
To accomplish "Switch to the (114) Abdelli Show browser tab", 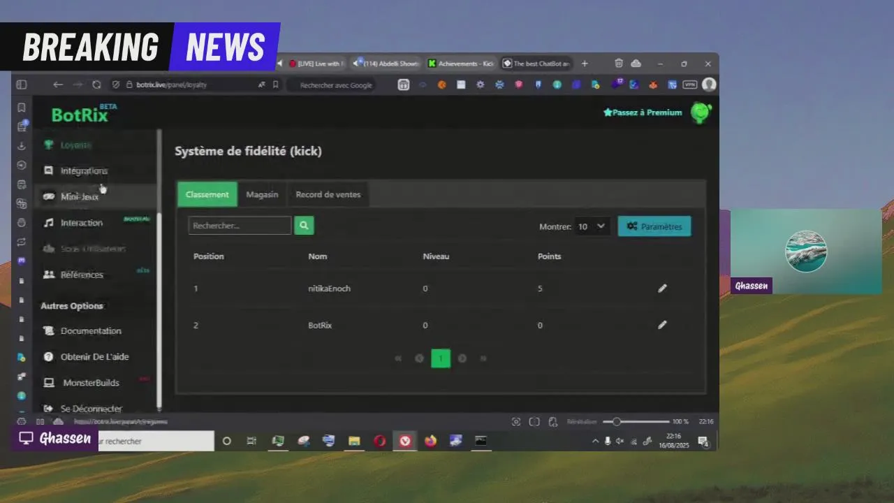I will point(386,64).
